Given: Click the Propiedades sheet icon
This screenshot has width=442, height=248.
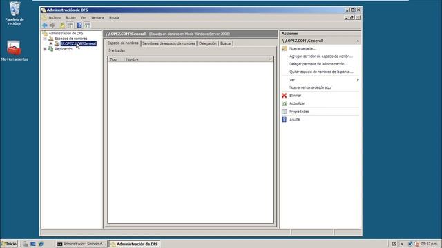Looking at the screenshot, I should tap(284, 112).
